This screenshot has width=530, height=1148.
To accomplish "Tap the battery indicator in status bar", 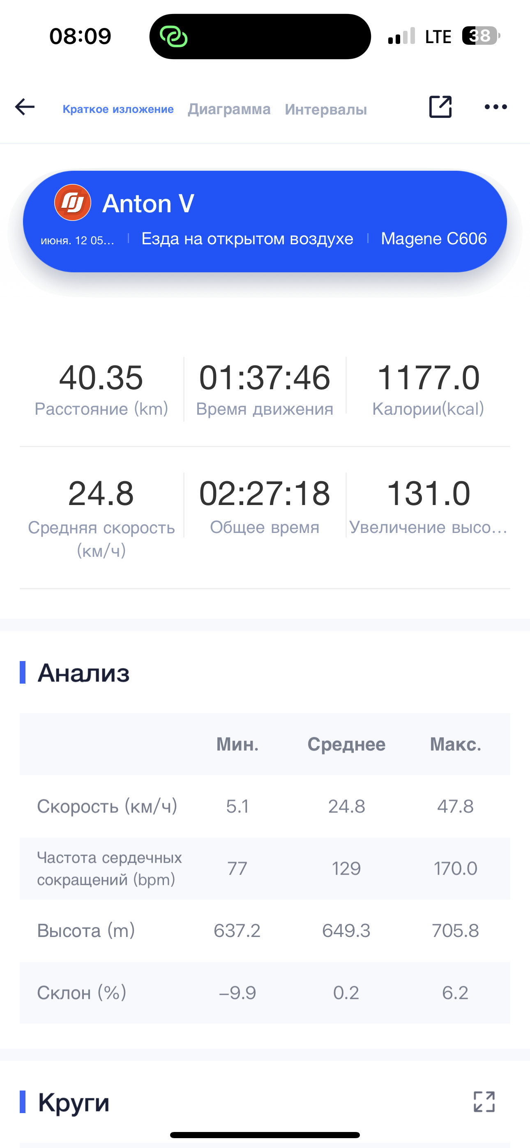I will tap(481, 36).
